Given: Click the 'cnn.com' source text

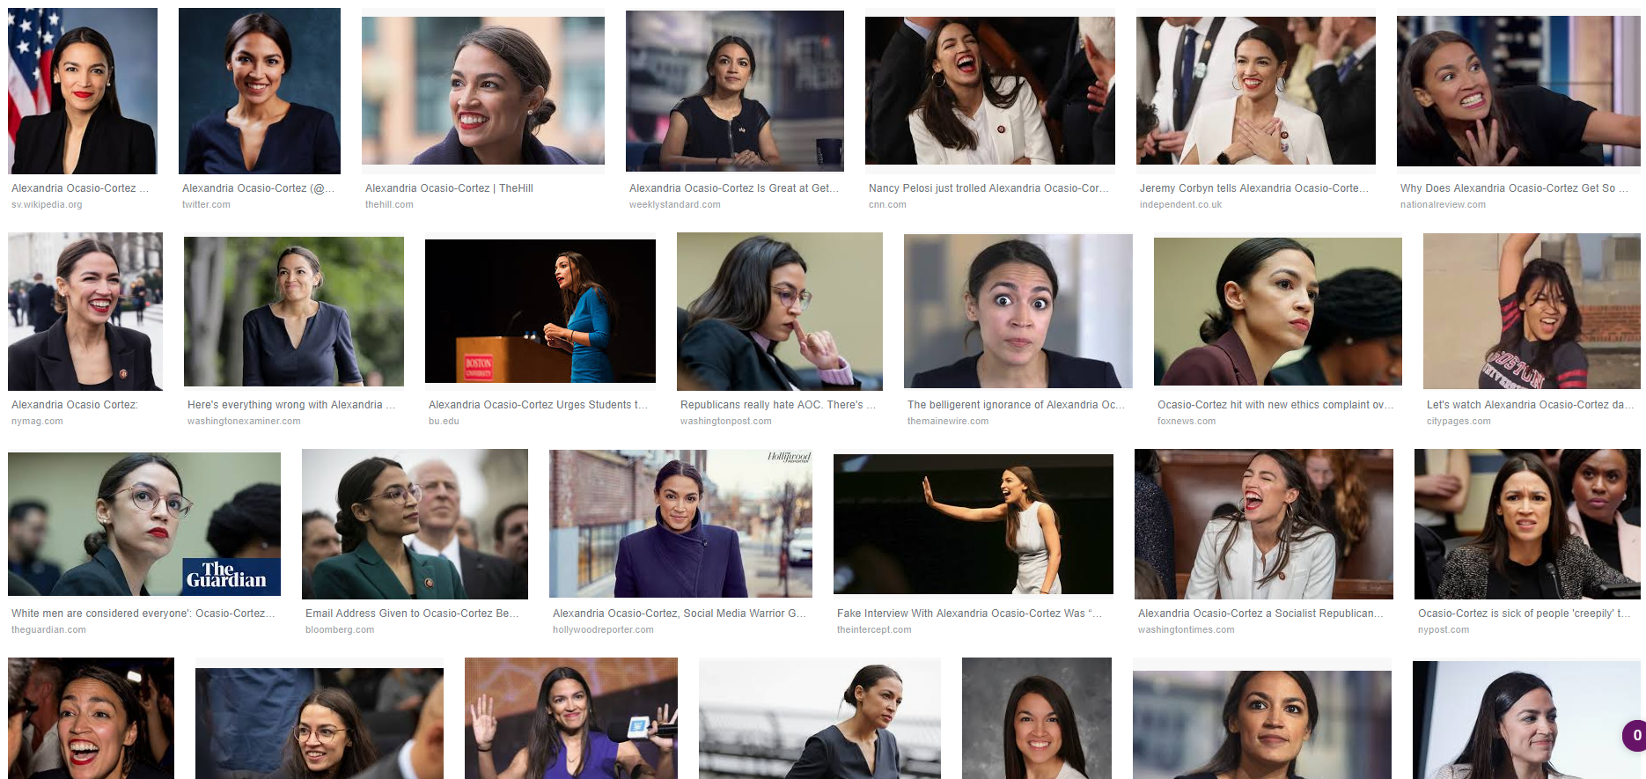Looking at the screenshot, I should pos(887,205).
